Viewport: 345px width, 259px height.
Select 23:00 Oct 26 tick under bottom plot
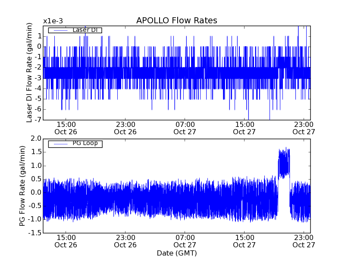[x=125, y=241]
